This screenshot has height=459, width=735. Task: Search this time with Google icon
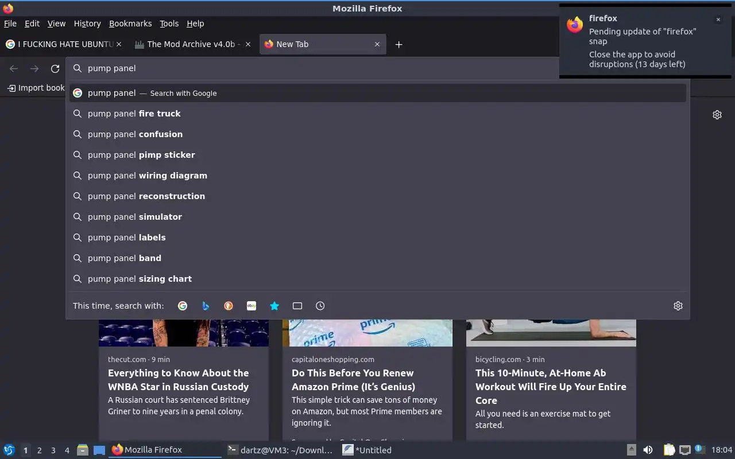(183, 306)
